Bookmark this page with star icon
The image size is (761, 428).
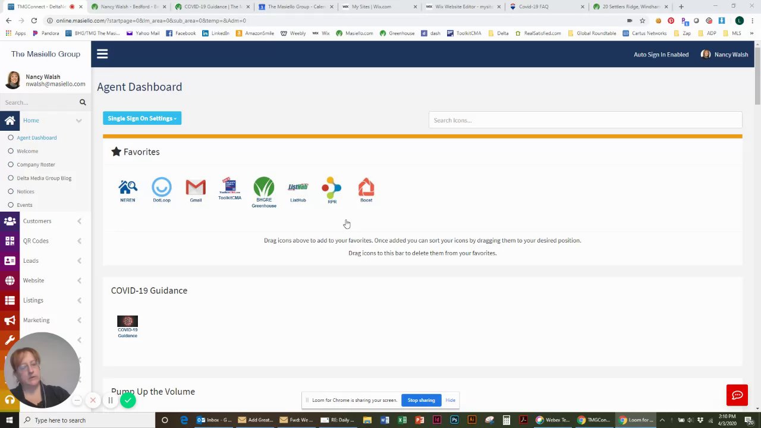(642, 20)
